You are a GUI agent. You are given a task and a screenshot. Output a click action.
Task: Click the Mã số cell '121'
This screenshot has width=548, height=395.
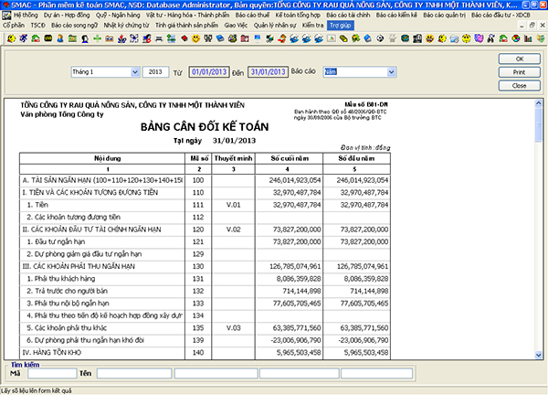click(198, 241)
